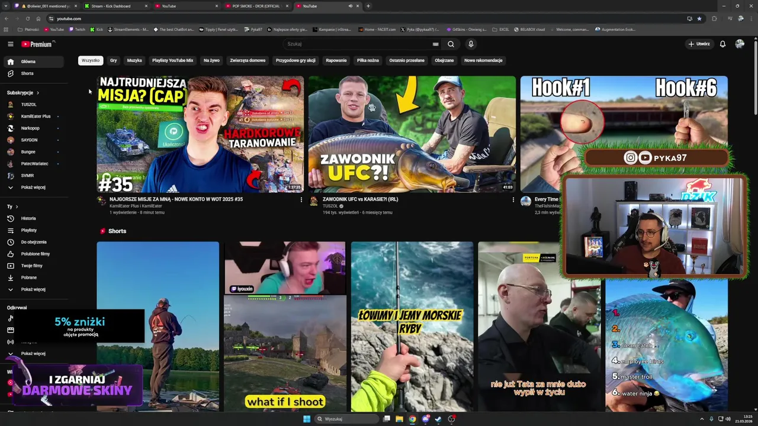758x426 pixels.
Task: Open the NAJTRUDNIEJSZA MISJA video thumbnail
Action: (200, 134)
